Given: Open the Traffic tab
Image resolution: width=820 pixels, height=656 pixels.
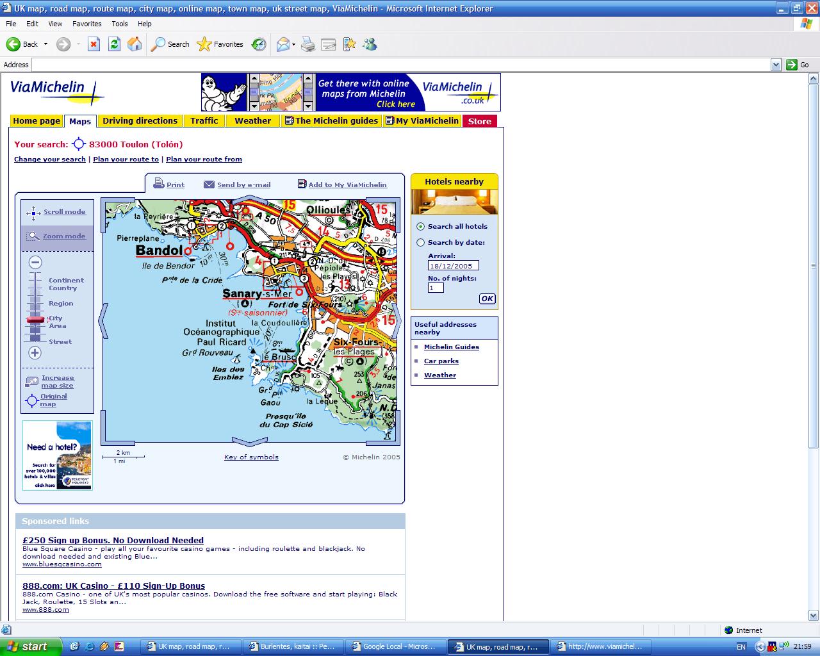Looking at the screenshot, I should [x=204, y=121].
